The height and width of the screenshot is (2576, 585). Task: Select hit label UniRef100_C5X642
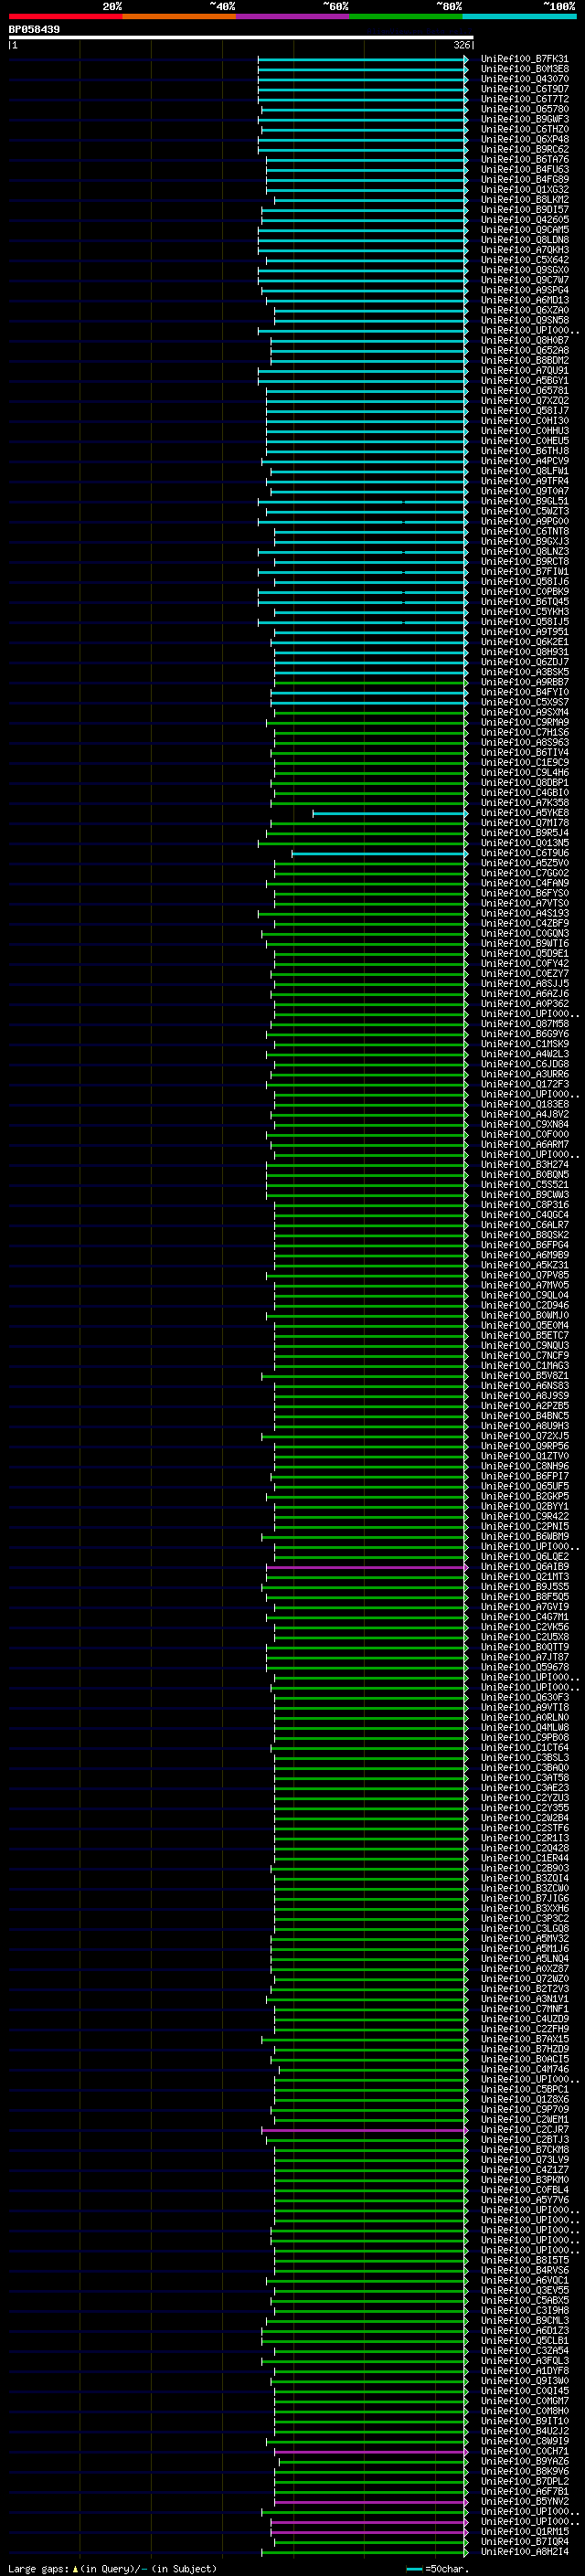(x=525, y=260)
